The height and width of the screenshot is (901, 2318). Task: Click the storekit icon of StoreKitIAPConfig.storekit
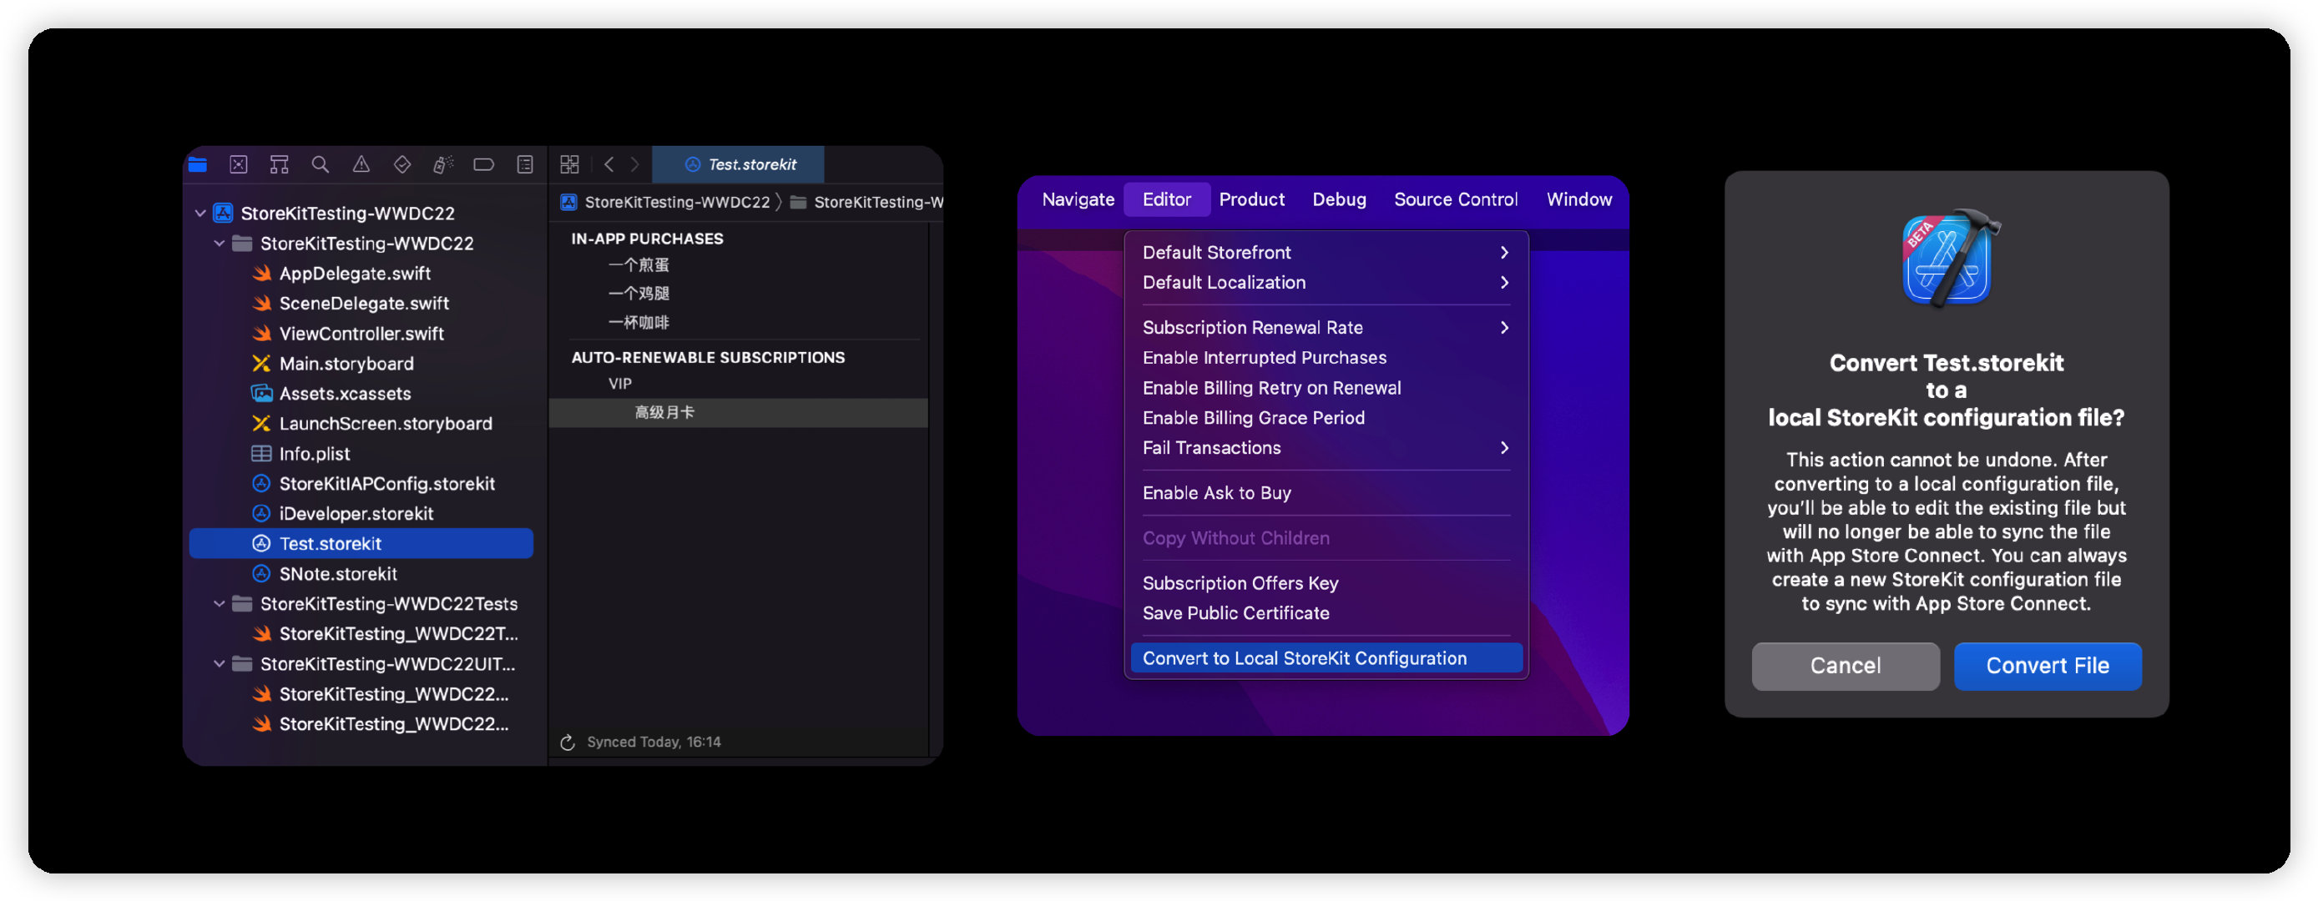click(x=262, y=484)
